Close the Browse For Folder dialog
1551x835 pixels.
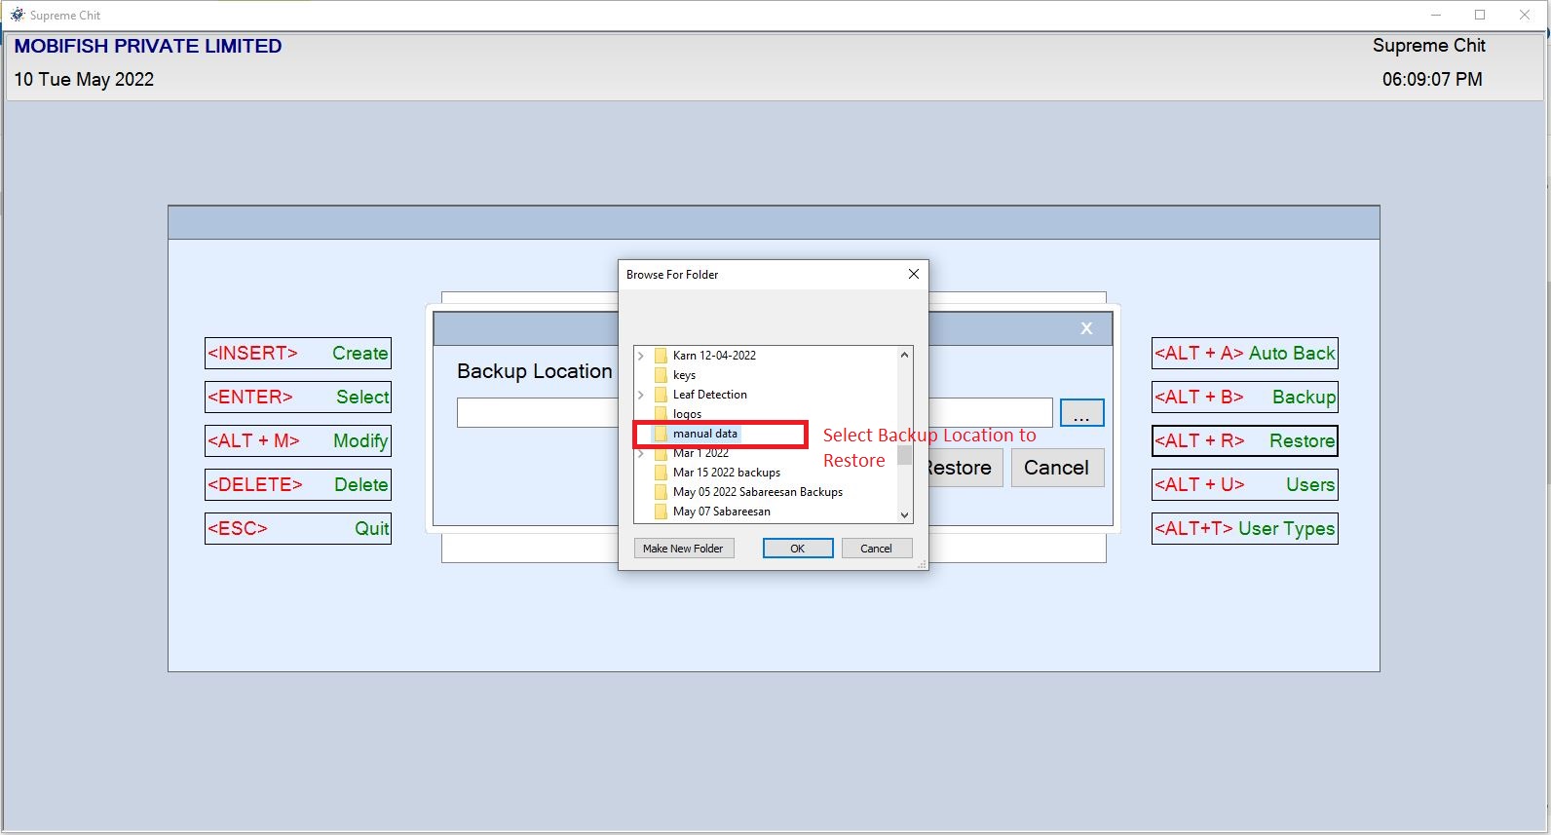coord(914,274)
